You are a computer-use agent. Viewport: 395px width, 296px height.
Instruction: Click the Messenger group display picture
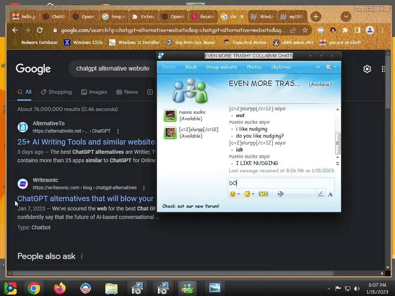(x=191, y=91)
